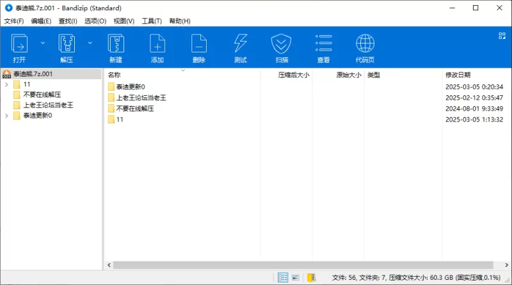Click date 2025-02-12 0:35:47
Image resolution: width=512 pixels, height=285 pixels.
(474, 98)
